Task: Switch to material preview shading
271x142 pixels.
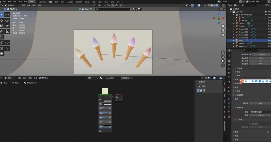Action: coord(214,5)
